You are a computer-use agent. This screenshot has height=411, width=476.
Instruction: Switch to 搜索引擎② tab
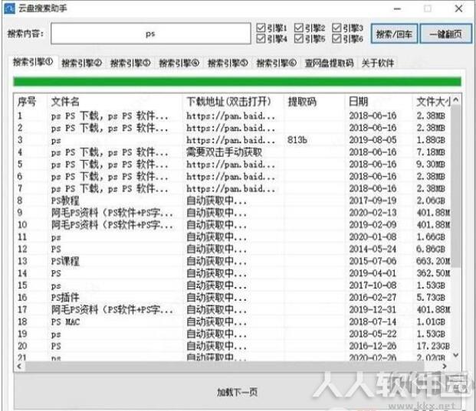tap(82, 63)
